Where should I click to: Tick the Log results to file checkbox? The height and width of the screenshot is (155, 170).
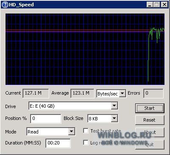point(86,143)
